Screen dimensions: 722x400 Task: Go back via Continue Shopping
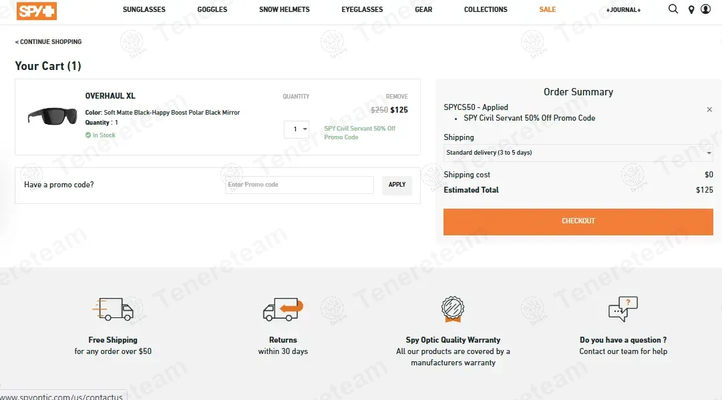pos(48,42)
